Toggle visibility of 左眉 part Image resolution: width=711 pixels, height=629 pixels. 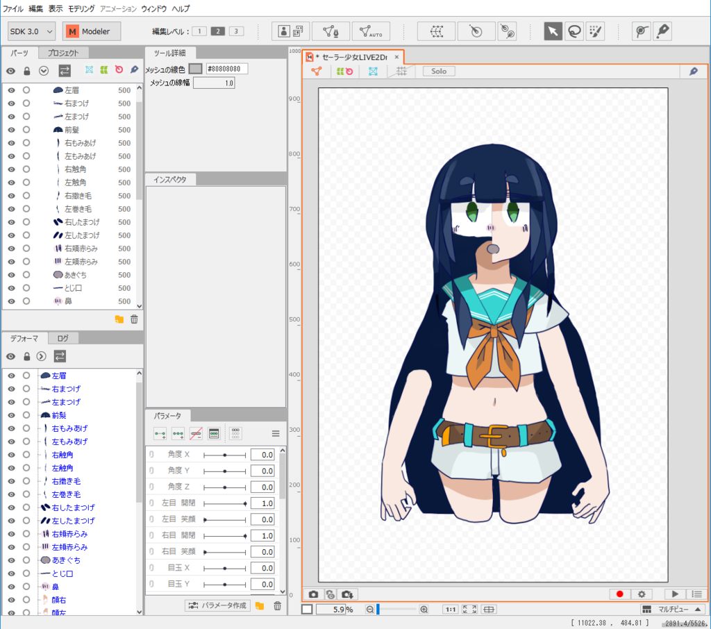point(11,90)
